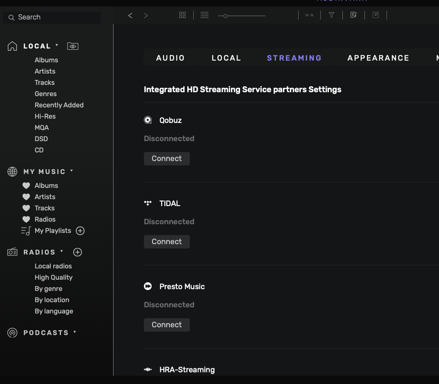The width and height of the screenshot is (439, 384).
Task: Browse radios By genre
Action: pyautogui.click(x=49, y=289)
